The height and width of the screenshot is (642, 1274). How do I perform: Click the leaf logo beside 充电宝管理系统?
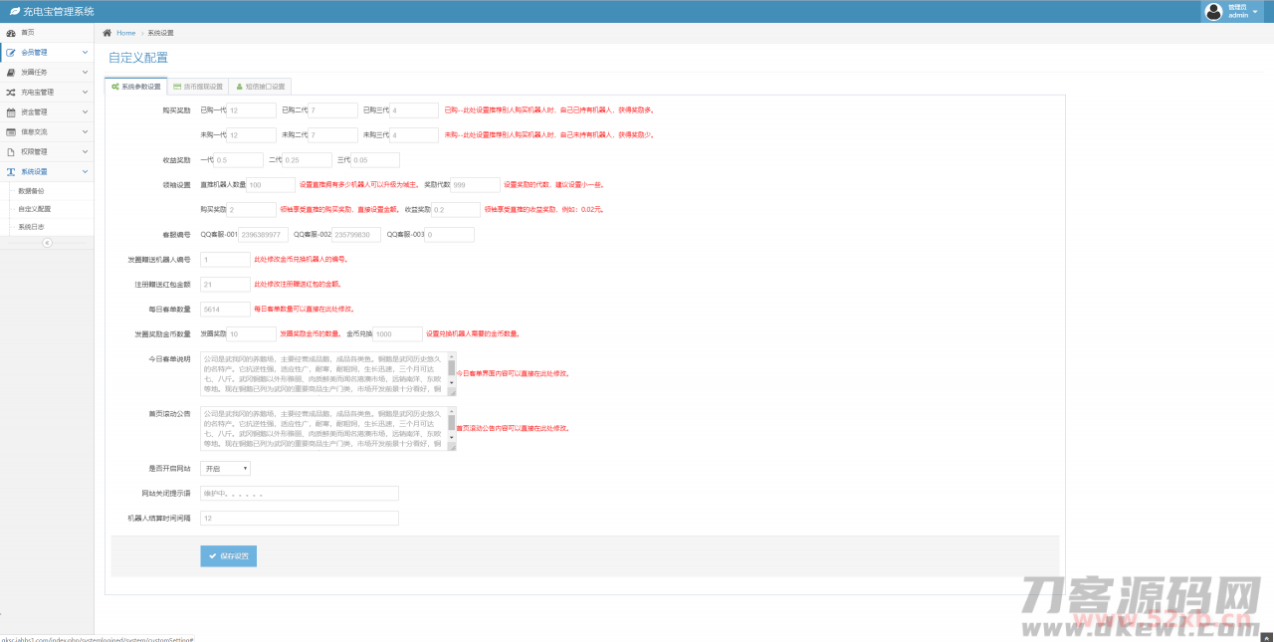(x=14, y=11)
